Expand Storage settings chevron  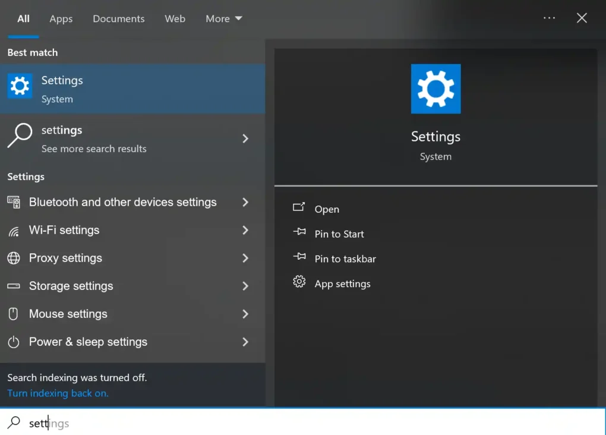[245, 286]
